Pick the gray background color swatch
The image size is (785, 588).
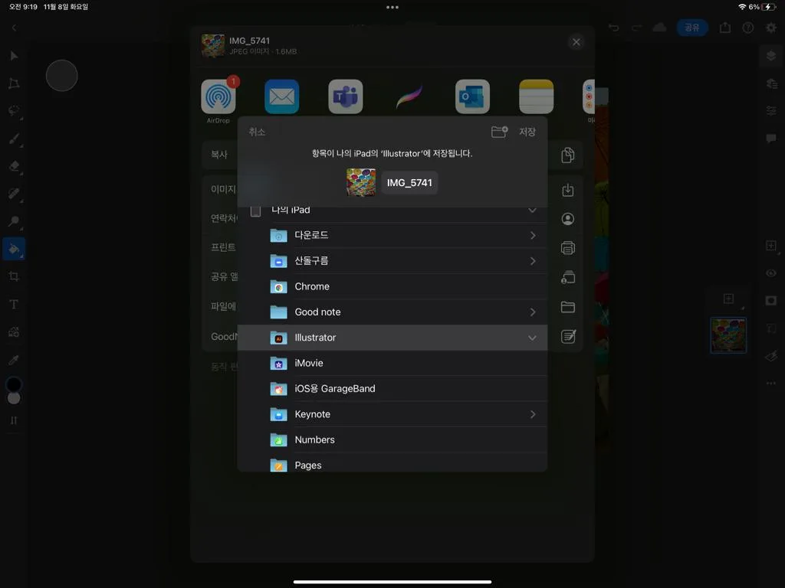(x=14, y=398)
